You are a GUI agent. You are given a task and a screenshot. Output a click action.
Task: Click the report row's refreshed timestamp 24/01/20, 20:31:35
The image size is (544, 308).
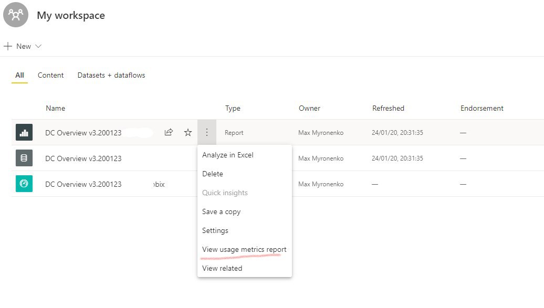tap(397, 133)
